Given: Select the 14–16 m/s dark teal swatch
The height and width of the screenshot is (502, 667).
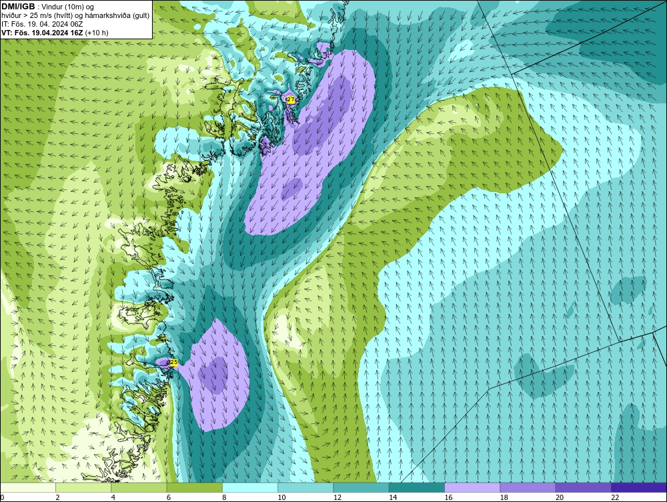Looking at the screenshot, I should pos(417,487).
